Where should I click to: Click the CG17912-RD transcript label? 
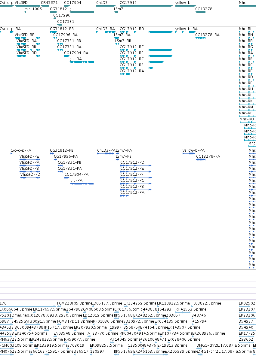click(x=132, y=29)
